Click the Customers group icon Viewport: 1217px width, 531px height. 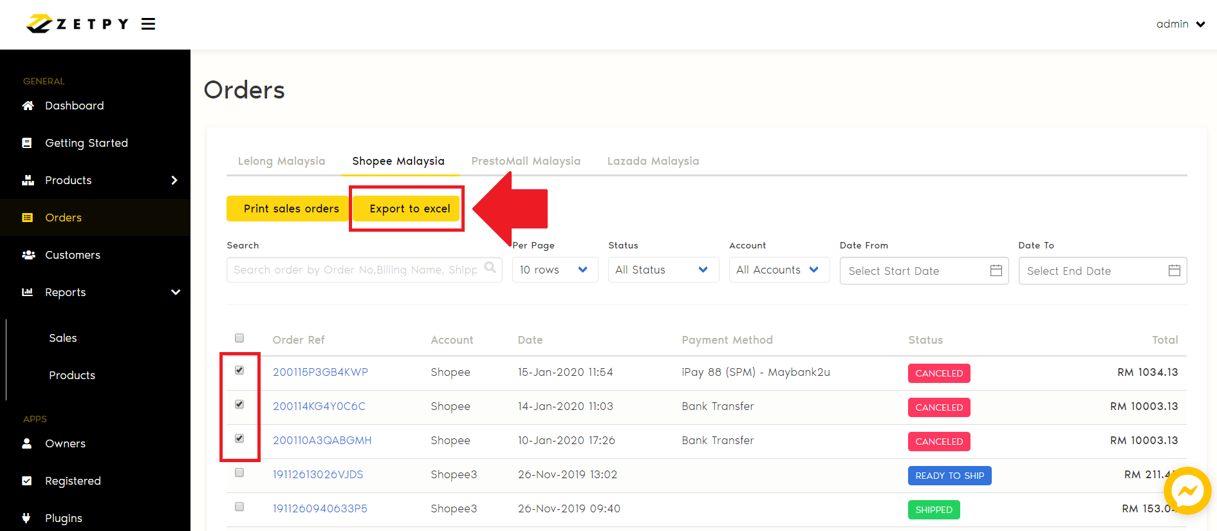(28, 255)
